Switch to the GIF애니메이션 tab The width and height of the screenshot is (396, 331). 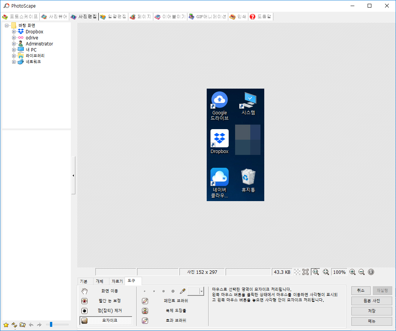click(x=207, y=17)
